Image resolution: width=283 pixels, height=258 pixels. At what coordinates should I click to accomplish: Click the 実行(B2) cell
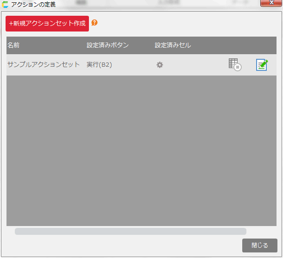pyautogui.click(x=99, y=64)
